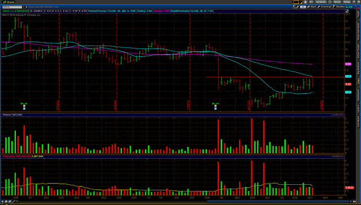The height and width of the screenshot is (205, 361).
Task: Click the VolumeAvg (20) study label
Action: 11,156
